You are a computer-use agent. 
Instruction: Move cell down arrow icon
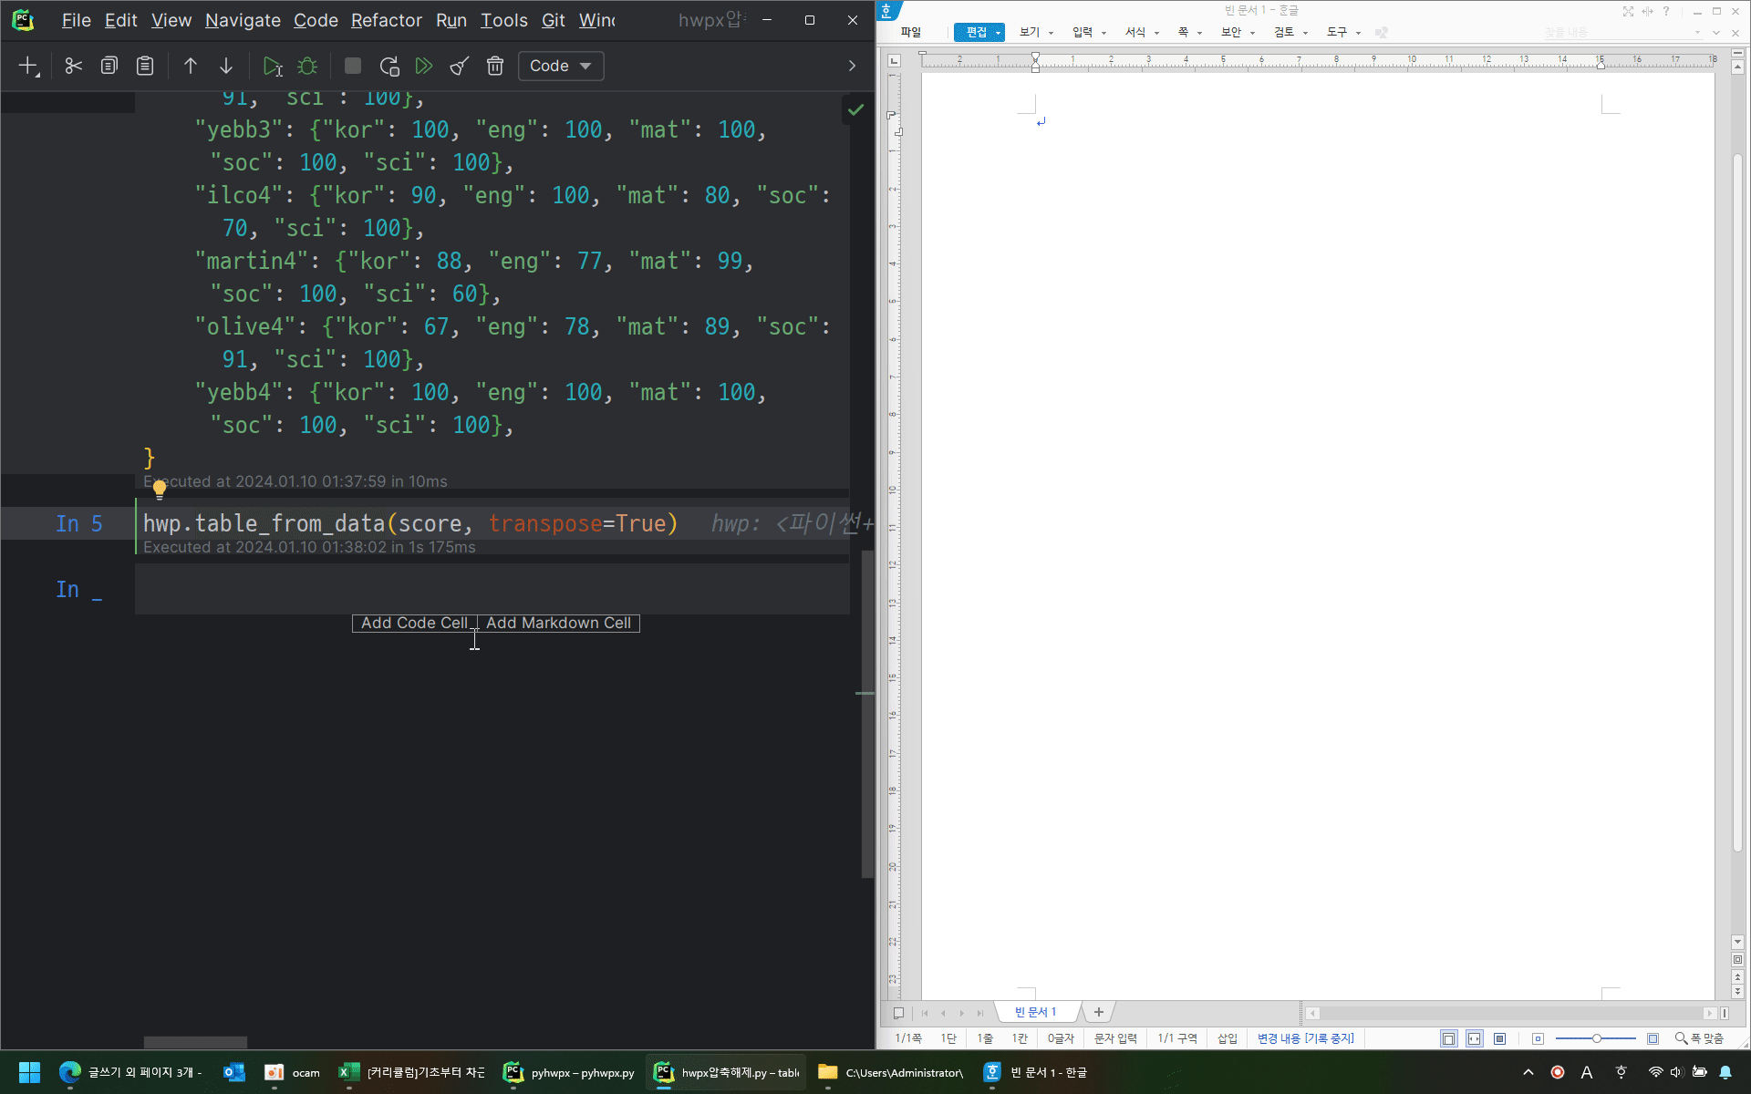[226, 66]
